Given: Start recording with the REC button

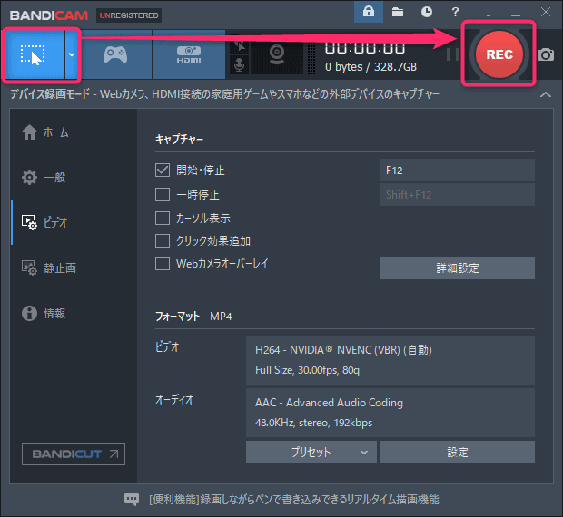Looking at the screenshot, I should point(499,54).
